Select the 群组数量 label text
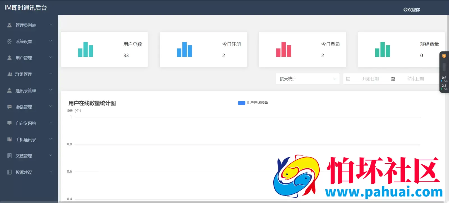 429,44
